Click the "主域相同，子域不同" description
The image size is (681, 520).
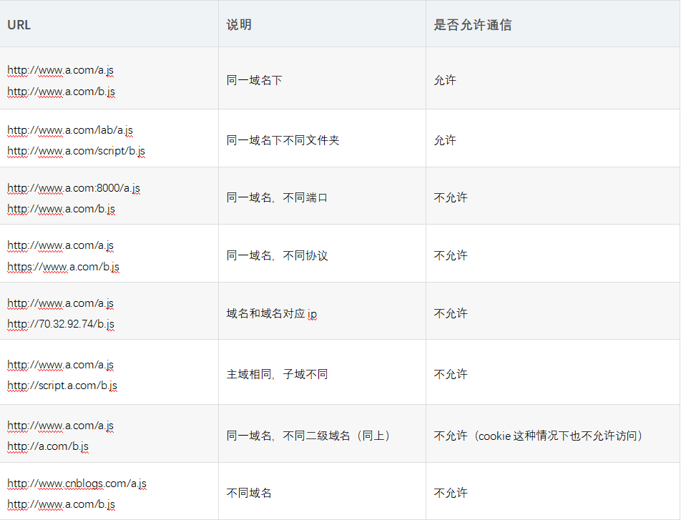(277, 375)
